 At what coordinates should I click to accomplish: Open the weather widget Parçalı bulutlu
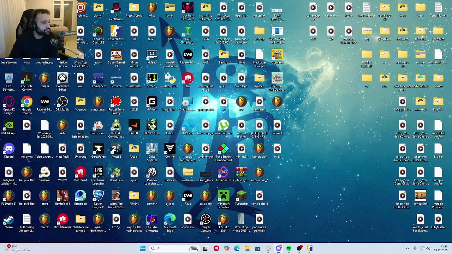click(x=17, y=248)
